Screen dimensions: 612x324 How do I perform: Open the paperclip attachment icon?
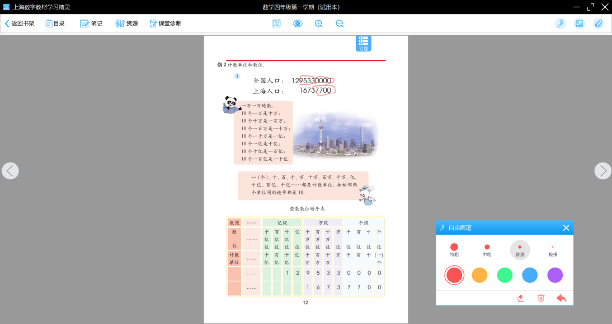[599, 23]
